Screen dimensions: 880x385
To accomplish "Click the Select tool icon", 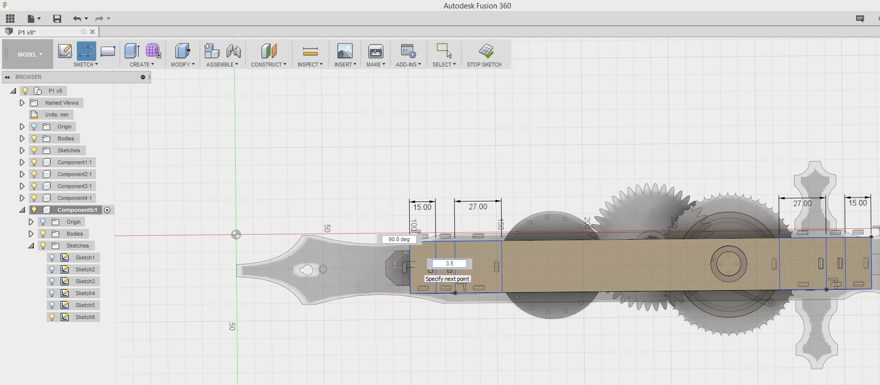I will tap(443, 51).
